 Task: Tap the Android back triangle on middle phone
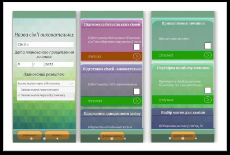coord(125,138)
